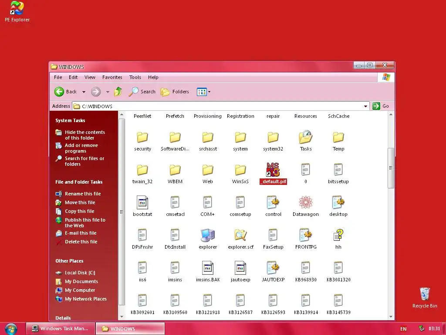Select the bitssetup text file icon
Screen dimensions: 446x335
338,170
